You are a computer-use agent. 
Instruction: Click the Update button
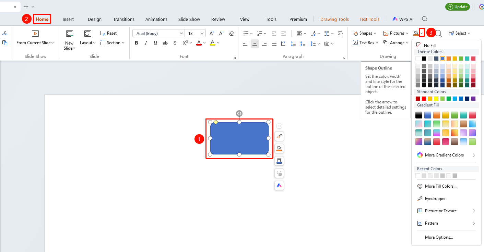457,7
